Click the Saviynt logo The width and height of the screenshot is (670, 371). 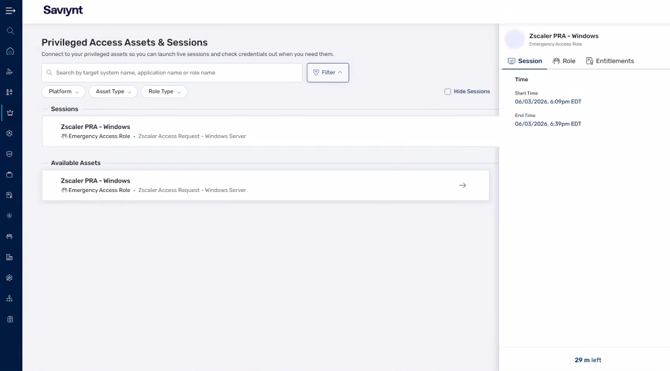[x=63, y=10]
